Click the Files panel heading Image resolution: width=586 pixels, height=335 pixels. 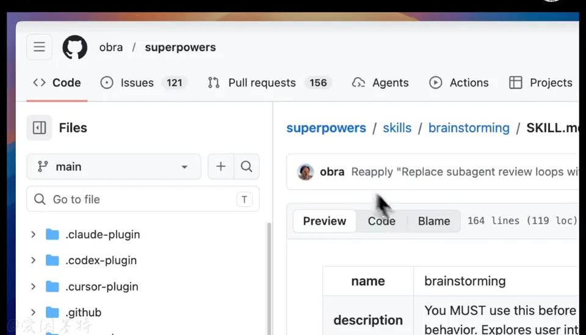click(73, 127)
